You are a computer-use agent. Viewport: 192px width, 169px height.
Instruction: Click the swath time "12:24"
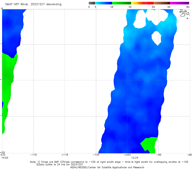coord(135,158)
